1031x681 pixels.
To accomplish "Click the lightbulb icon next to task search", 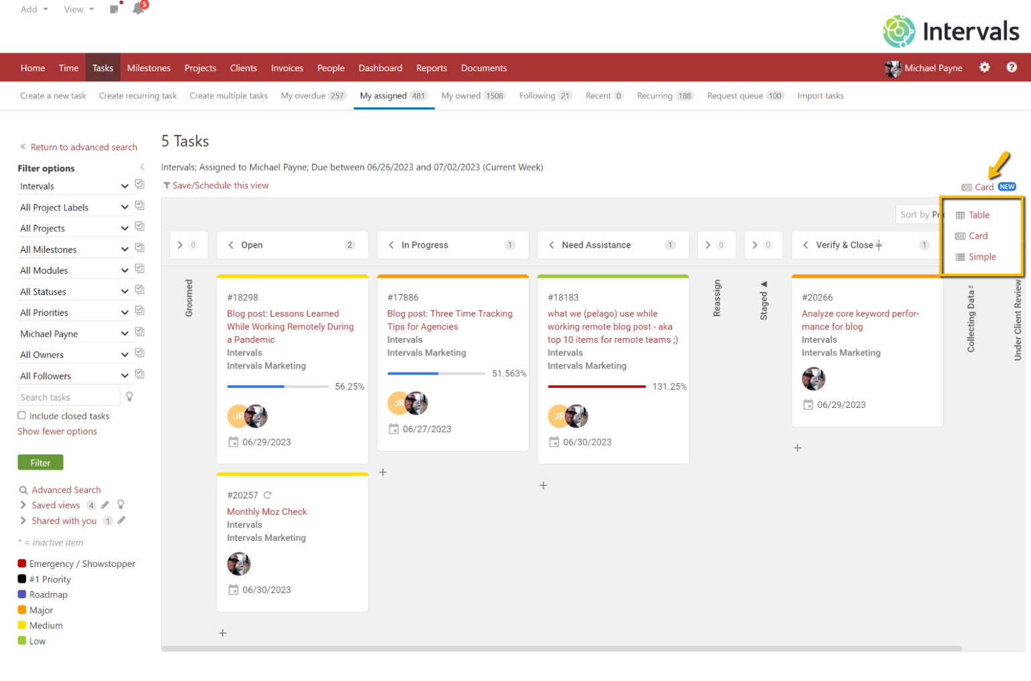I will click(129, 397).
